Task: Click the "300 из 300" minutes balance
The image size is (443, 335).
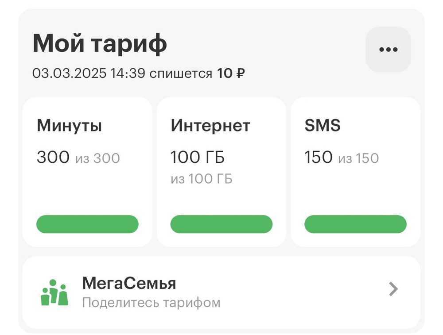Action: (78, 158)
